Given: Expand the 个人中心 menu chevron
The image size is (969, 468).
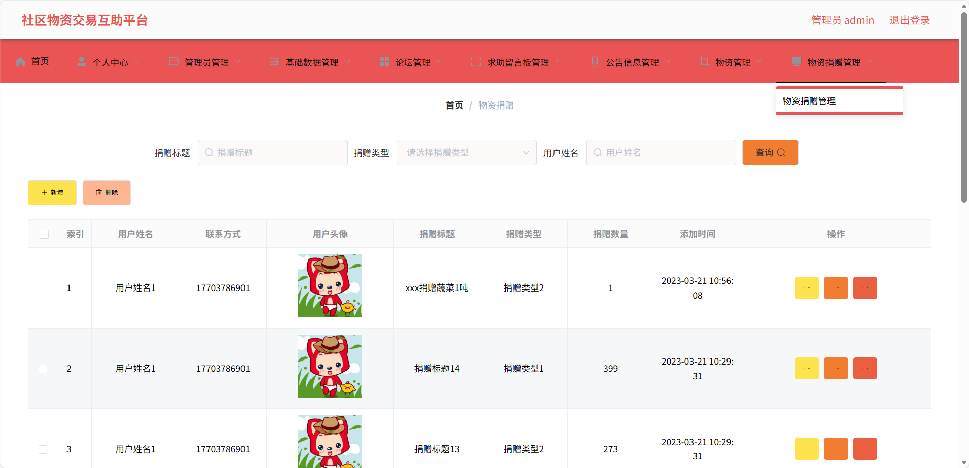Looking at the screenshot, I should pos(137,62).
